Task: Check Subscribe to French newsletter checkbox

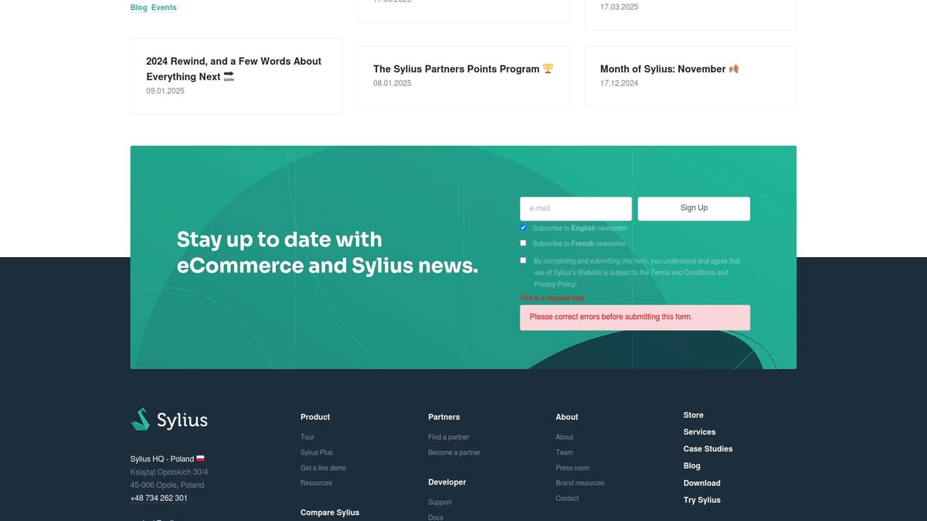Action: [x=523, y=243]
